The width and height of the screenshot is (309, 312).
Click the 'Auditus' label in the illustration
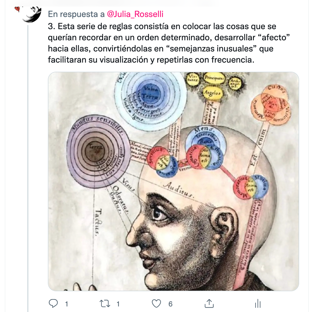point(178,190)
